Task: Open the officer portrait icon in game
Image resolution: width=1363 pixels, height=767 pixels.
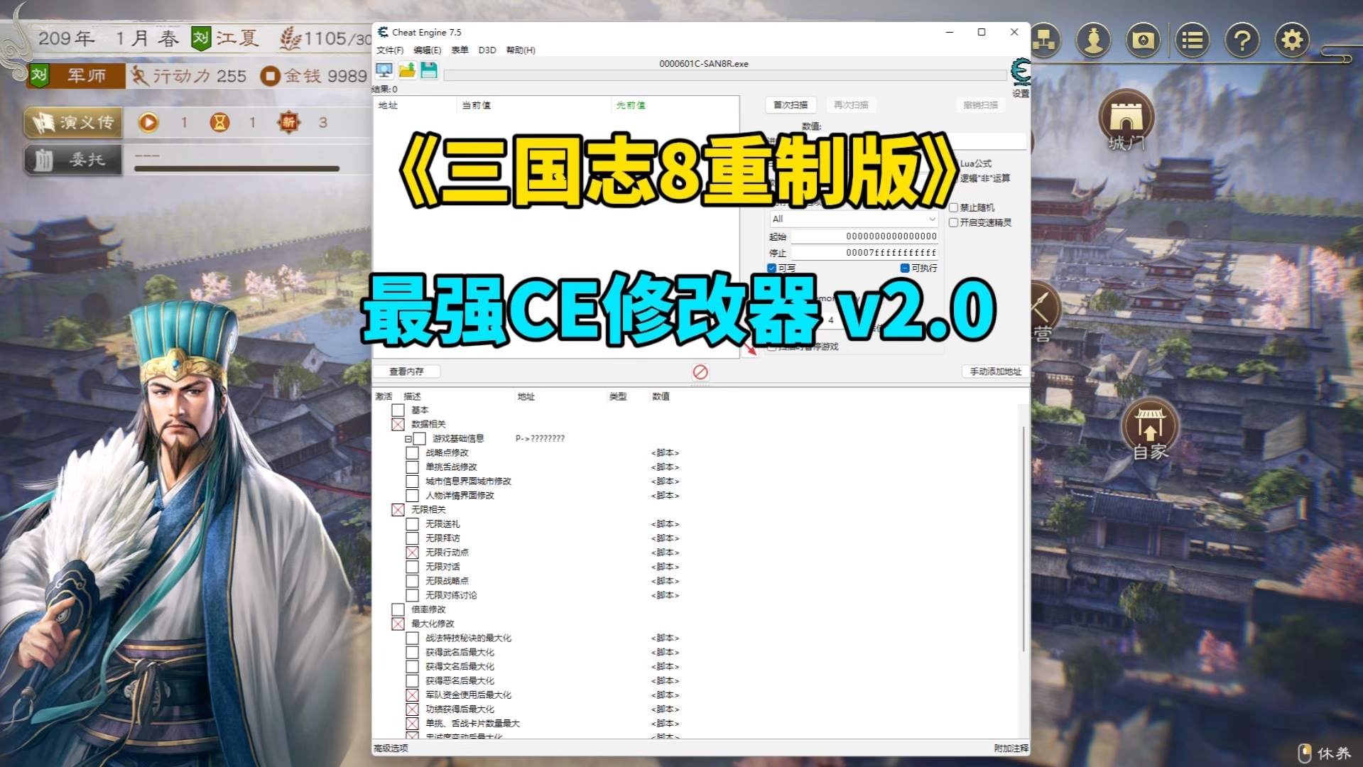Action: [1094, 40]
